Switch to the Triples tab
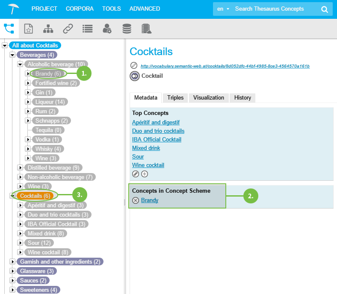337x294 pixels. click(x=175, y=98)
